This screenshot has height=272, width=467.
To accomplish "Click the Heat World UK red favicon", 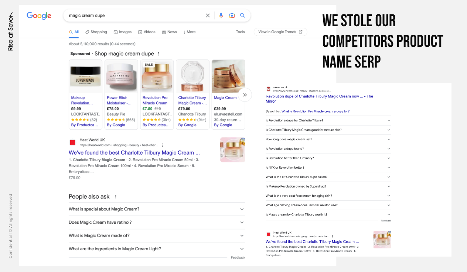I will [72, 142].
